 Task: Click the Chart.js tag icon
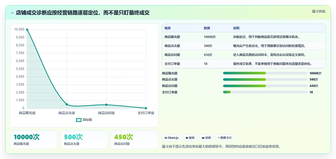click(x=166, y=138)
